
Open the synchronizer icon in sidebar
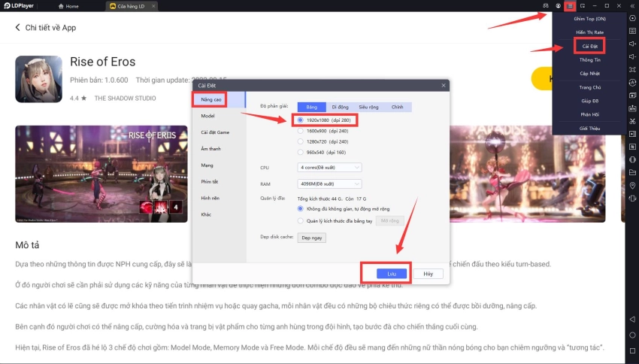(632, 147)
